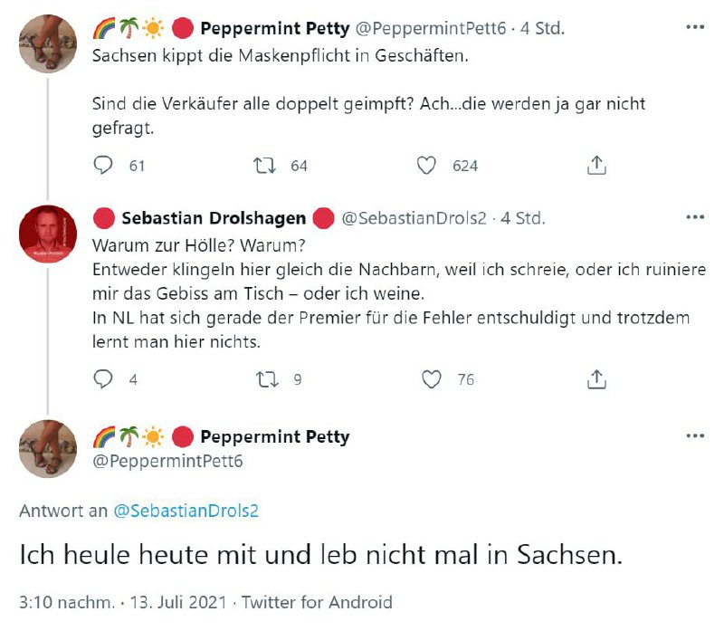Click Sebastian Drolshagen's red avatar picture
724x631 pixels.
[x=48, y=234]
